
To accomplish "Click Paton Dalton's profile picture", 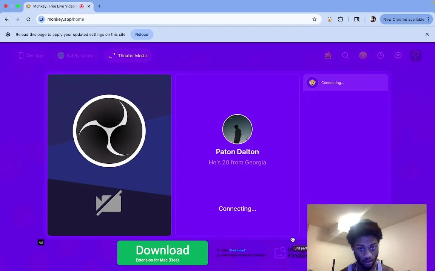I will click(238, 129).
